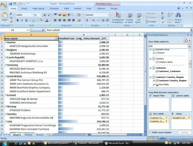The image size is (193, 146).
Task: Check the Parent field checkbox
Action: [157, 53]
